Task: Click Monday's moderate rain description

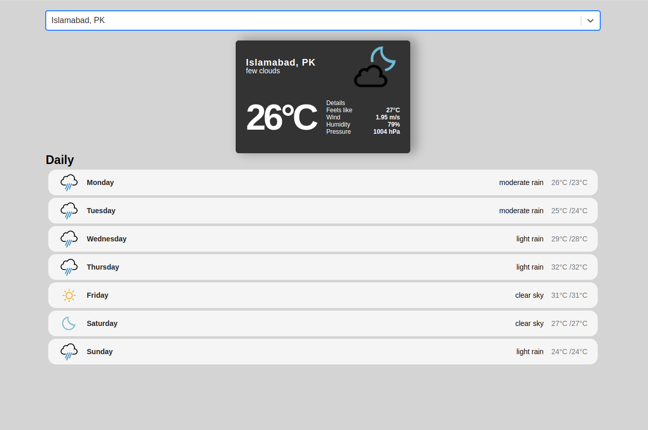Action: click(x=521, y=182)
